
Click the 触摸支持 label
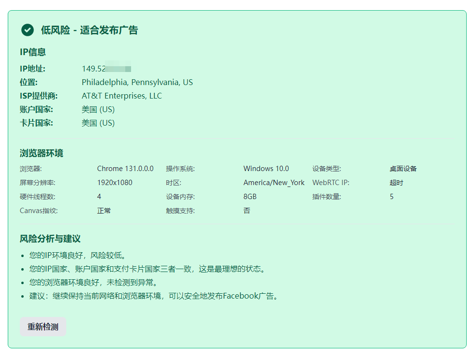tap(180, 211)
